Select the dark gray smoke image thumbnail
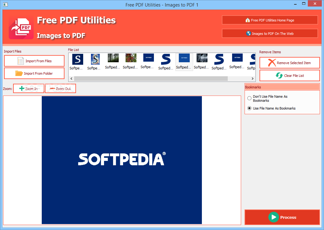 (x=202, y=58)
